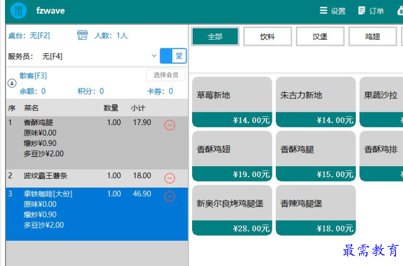
Task: Click 散客[F3] customer link
Action: point(33,75)
